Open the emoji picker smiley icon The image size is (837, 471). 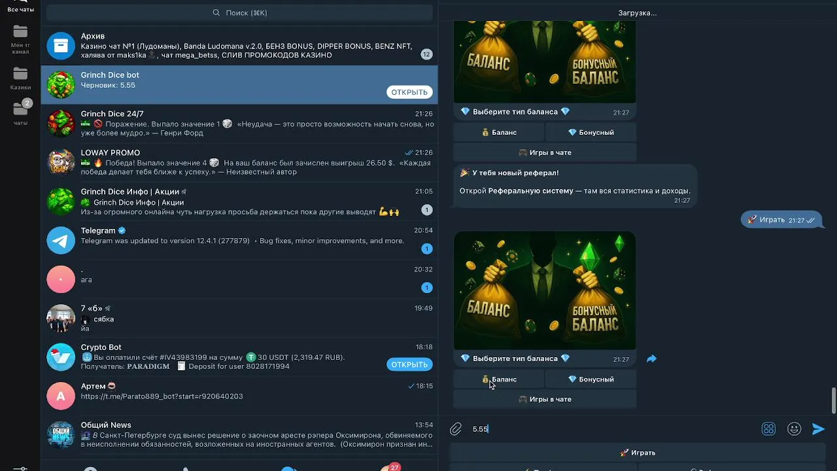pos(794,429)
